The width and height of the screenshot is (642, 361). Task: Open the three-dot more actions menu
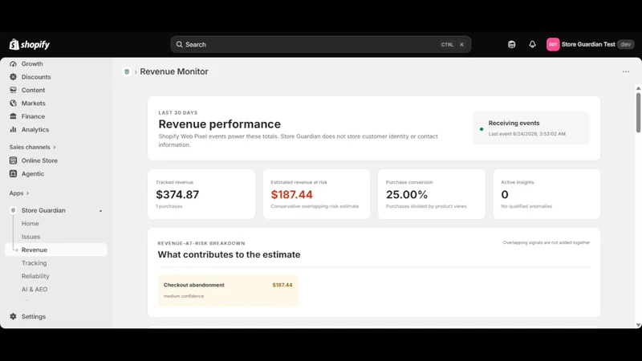(626, 71)
